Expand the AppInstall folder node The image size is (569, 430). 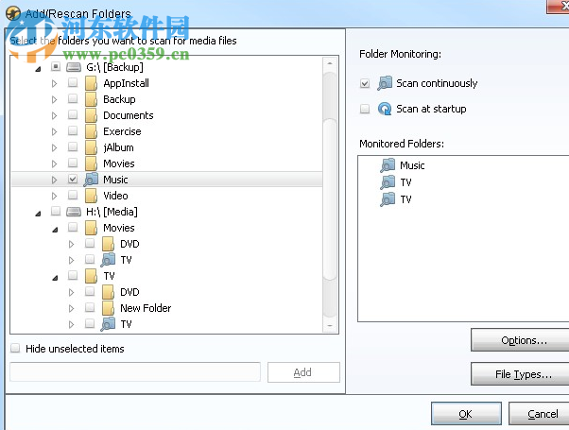pyautogui.click(x=55, y=83)
